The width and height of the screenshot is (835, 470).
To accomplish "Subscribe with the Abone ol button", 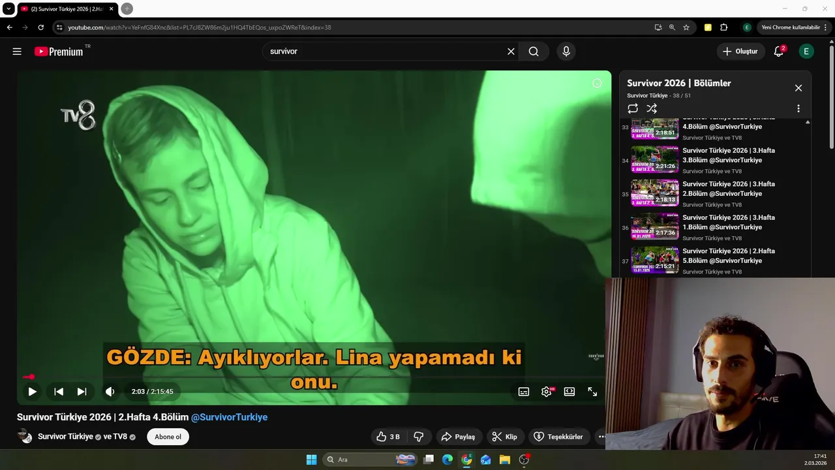I will coord(168,437).
